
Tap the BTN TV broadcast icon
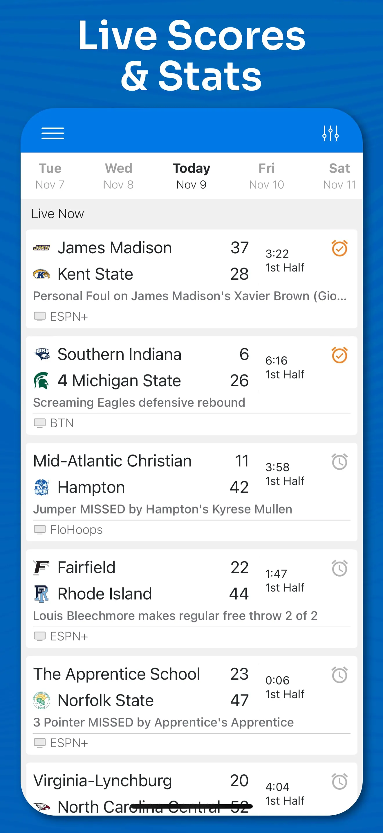(40, 423)
